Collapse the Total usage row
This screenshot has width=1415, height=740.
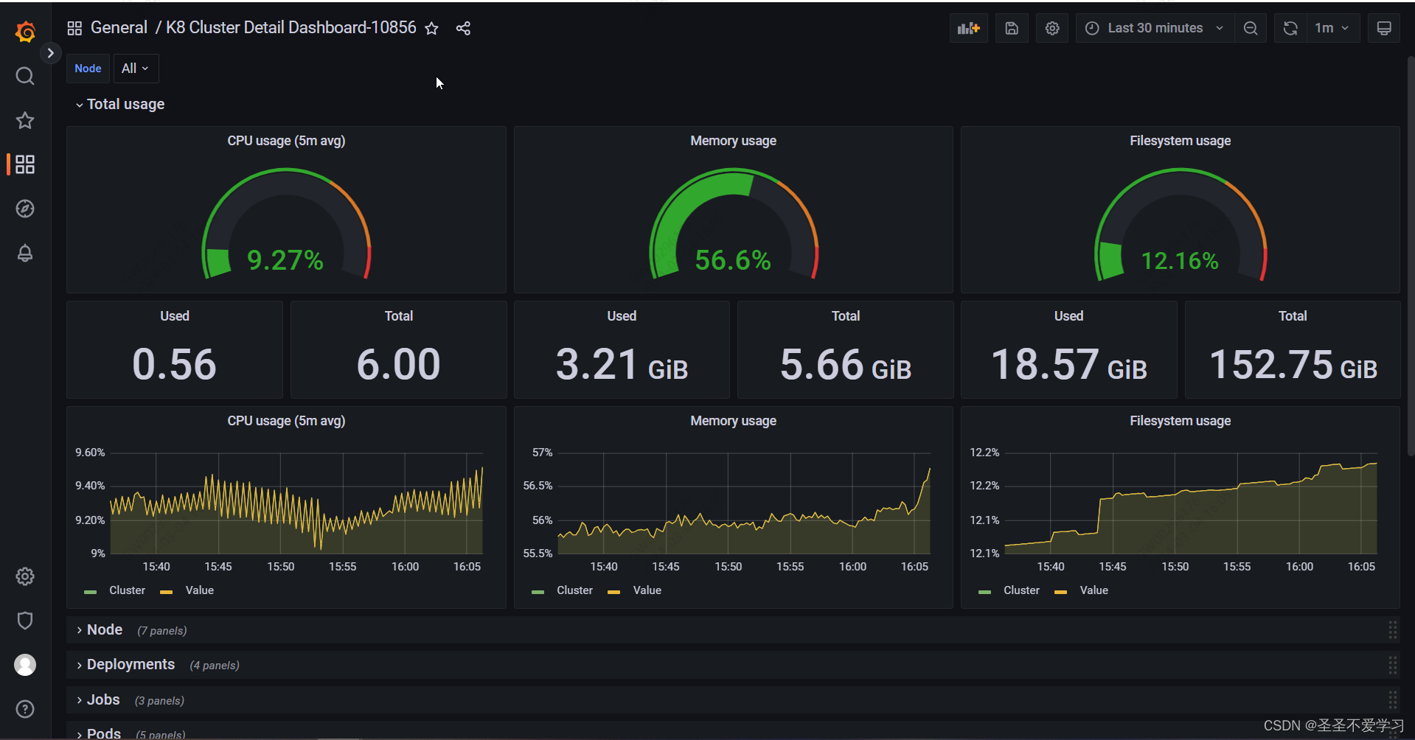click(120, 105)
